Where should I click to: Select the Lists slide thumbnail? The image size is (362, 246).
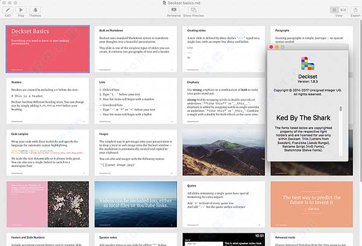coord(136,101)
